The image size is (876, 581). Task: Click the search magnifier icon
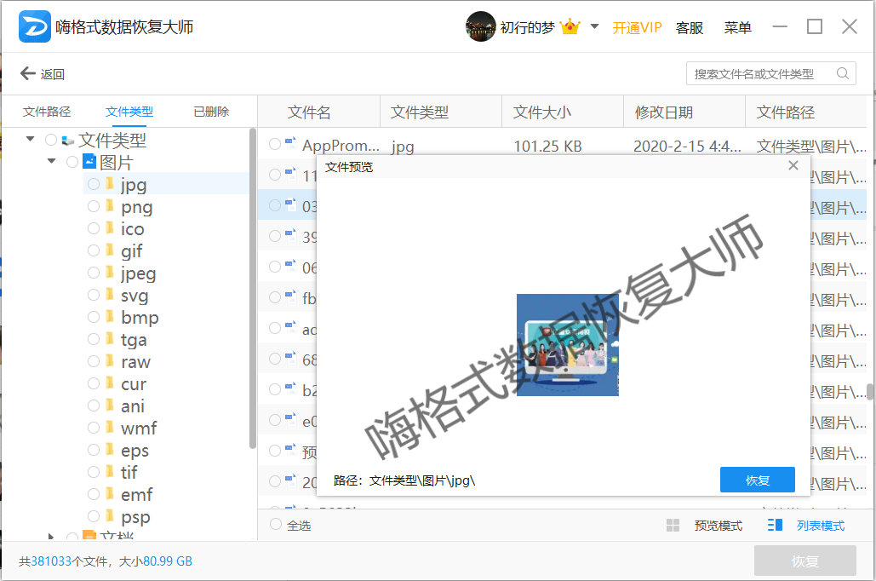843,74
